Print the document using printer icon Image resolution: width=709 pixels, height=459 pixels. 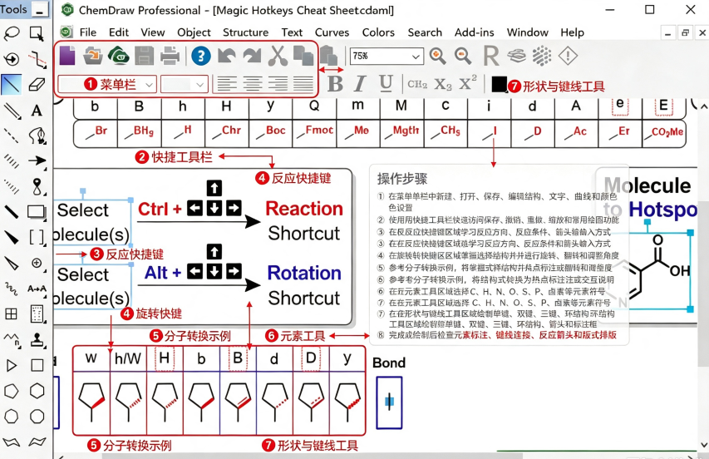click(x=170, y=56)
